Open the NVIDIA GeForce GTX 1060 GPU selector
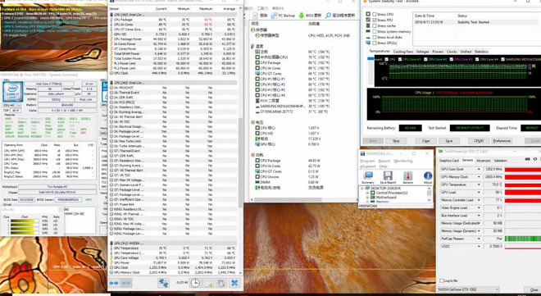 pyautogui.click(x=468, y=289)
